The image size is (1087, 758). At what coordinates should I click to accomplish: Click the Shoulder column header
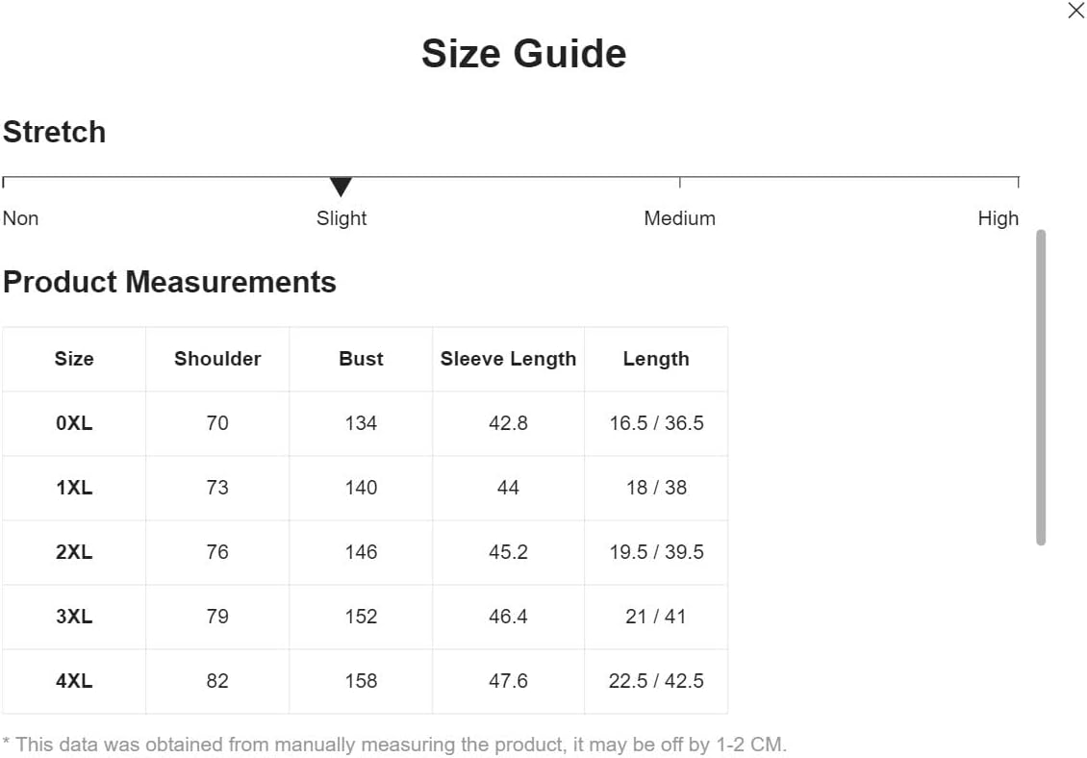217,359
